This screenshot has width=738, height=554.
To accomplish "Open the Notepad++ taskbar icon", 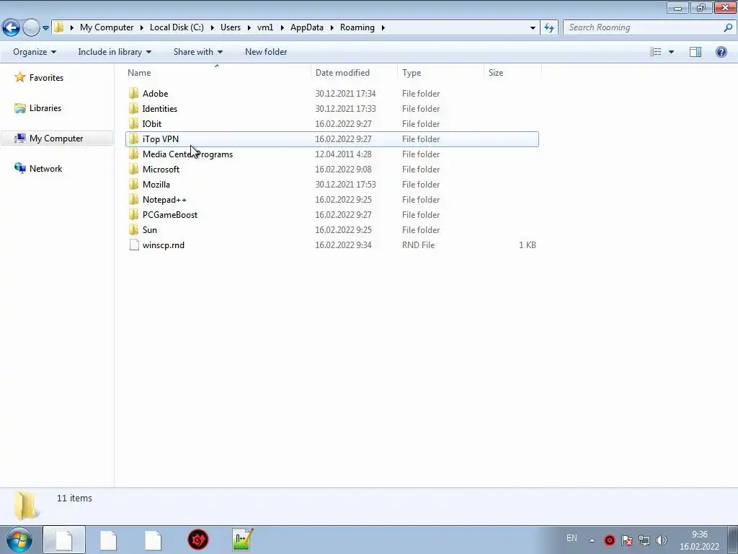I will (x=243, y=540).
